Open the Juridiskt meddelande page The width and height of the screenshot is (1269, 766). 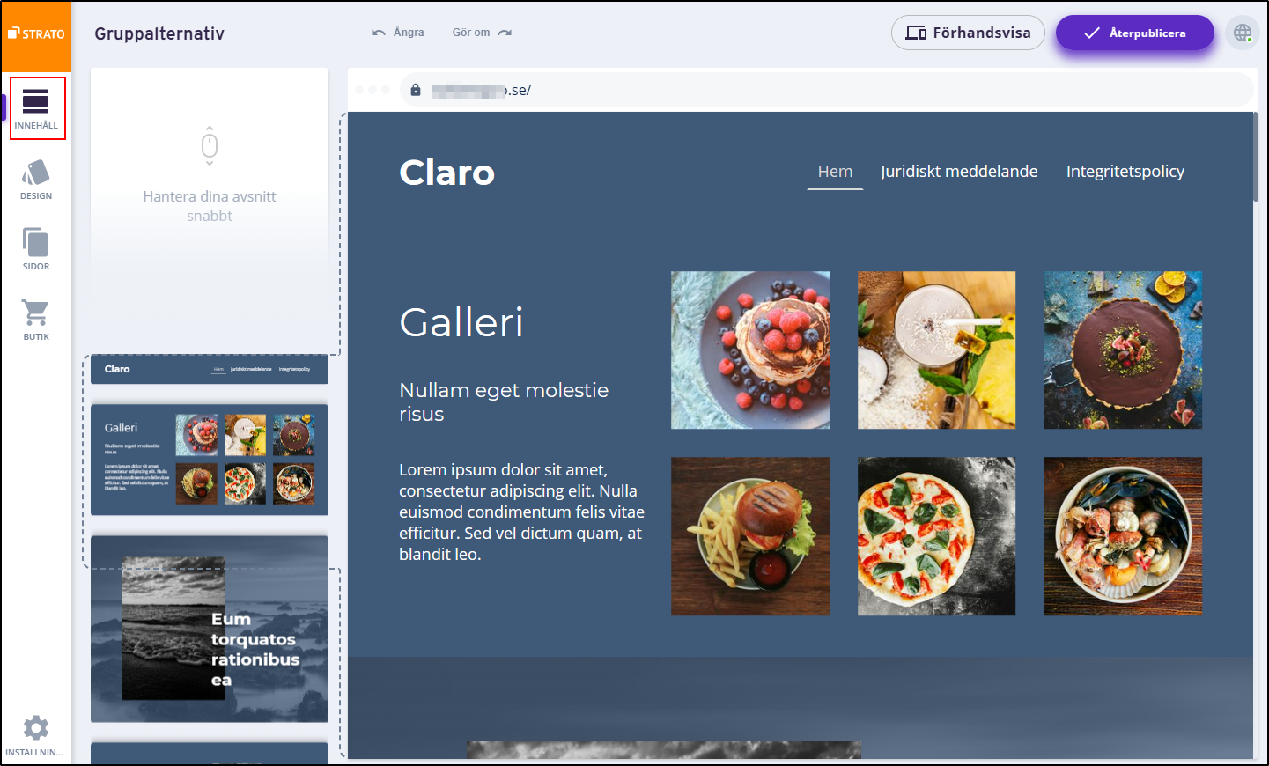pos(959,171)
